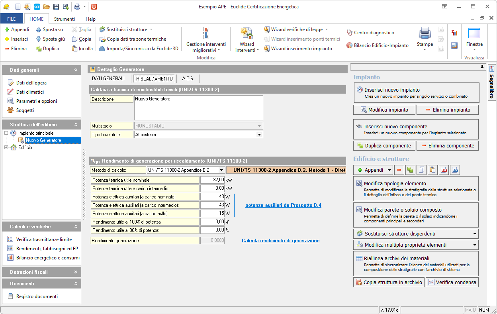Click the Elimina impianto button
This screenshot has width=497, height=314.
point(448,110)
